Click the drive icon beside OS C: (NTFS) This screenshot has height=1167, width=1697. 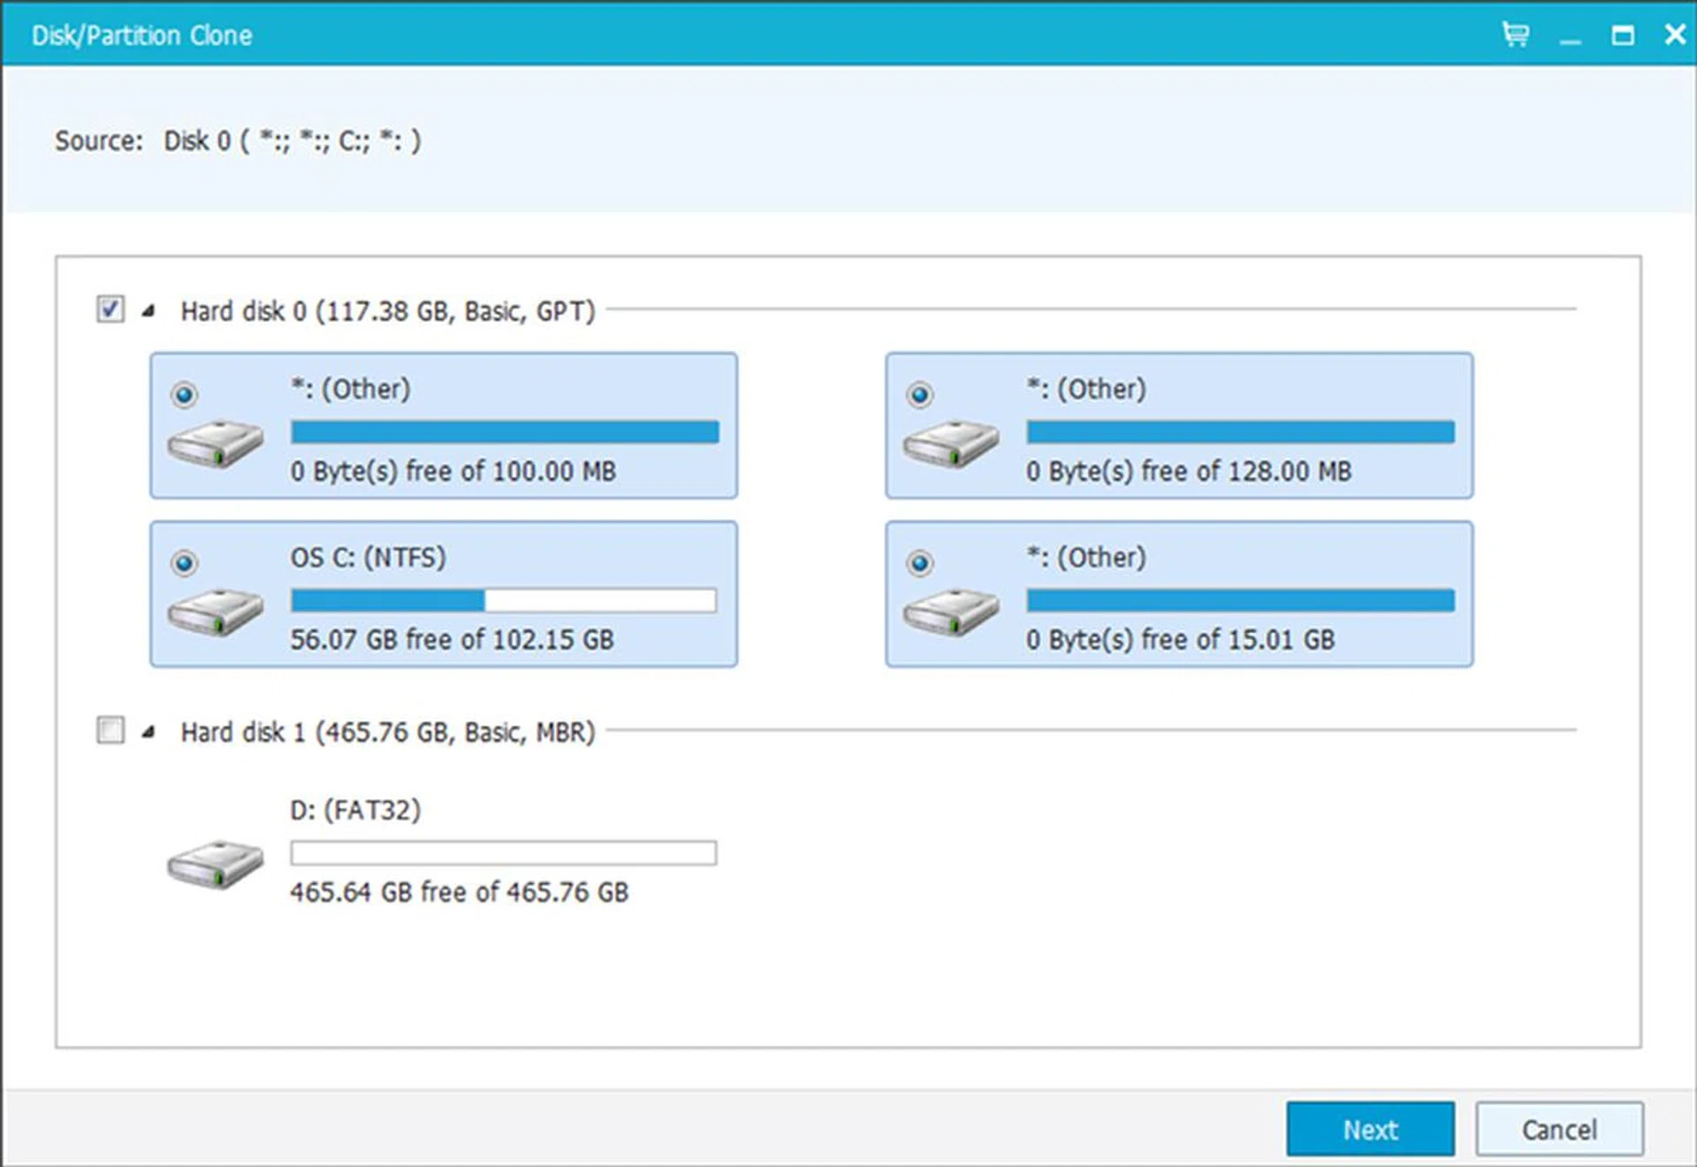coord(215,614)
